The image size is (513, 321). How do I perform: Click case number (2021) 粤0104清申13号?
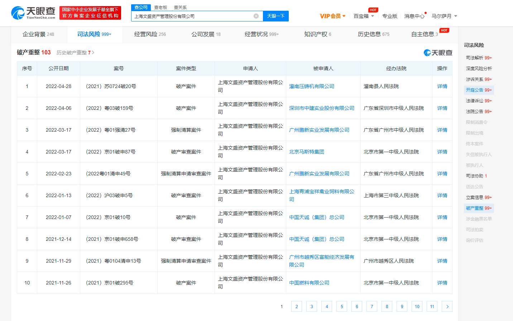tap(114, 261)
